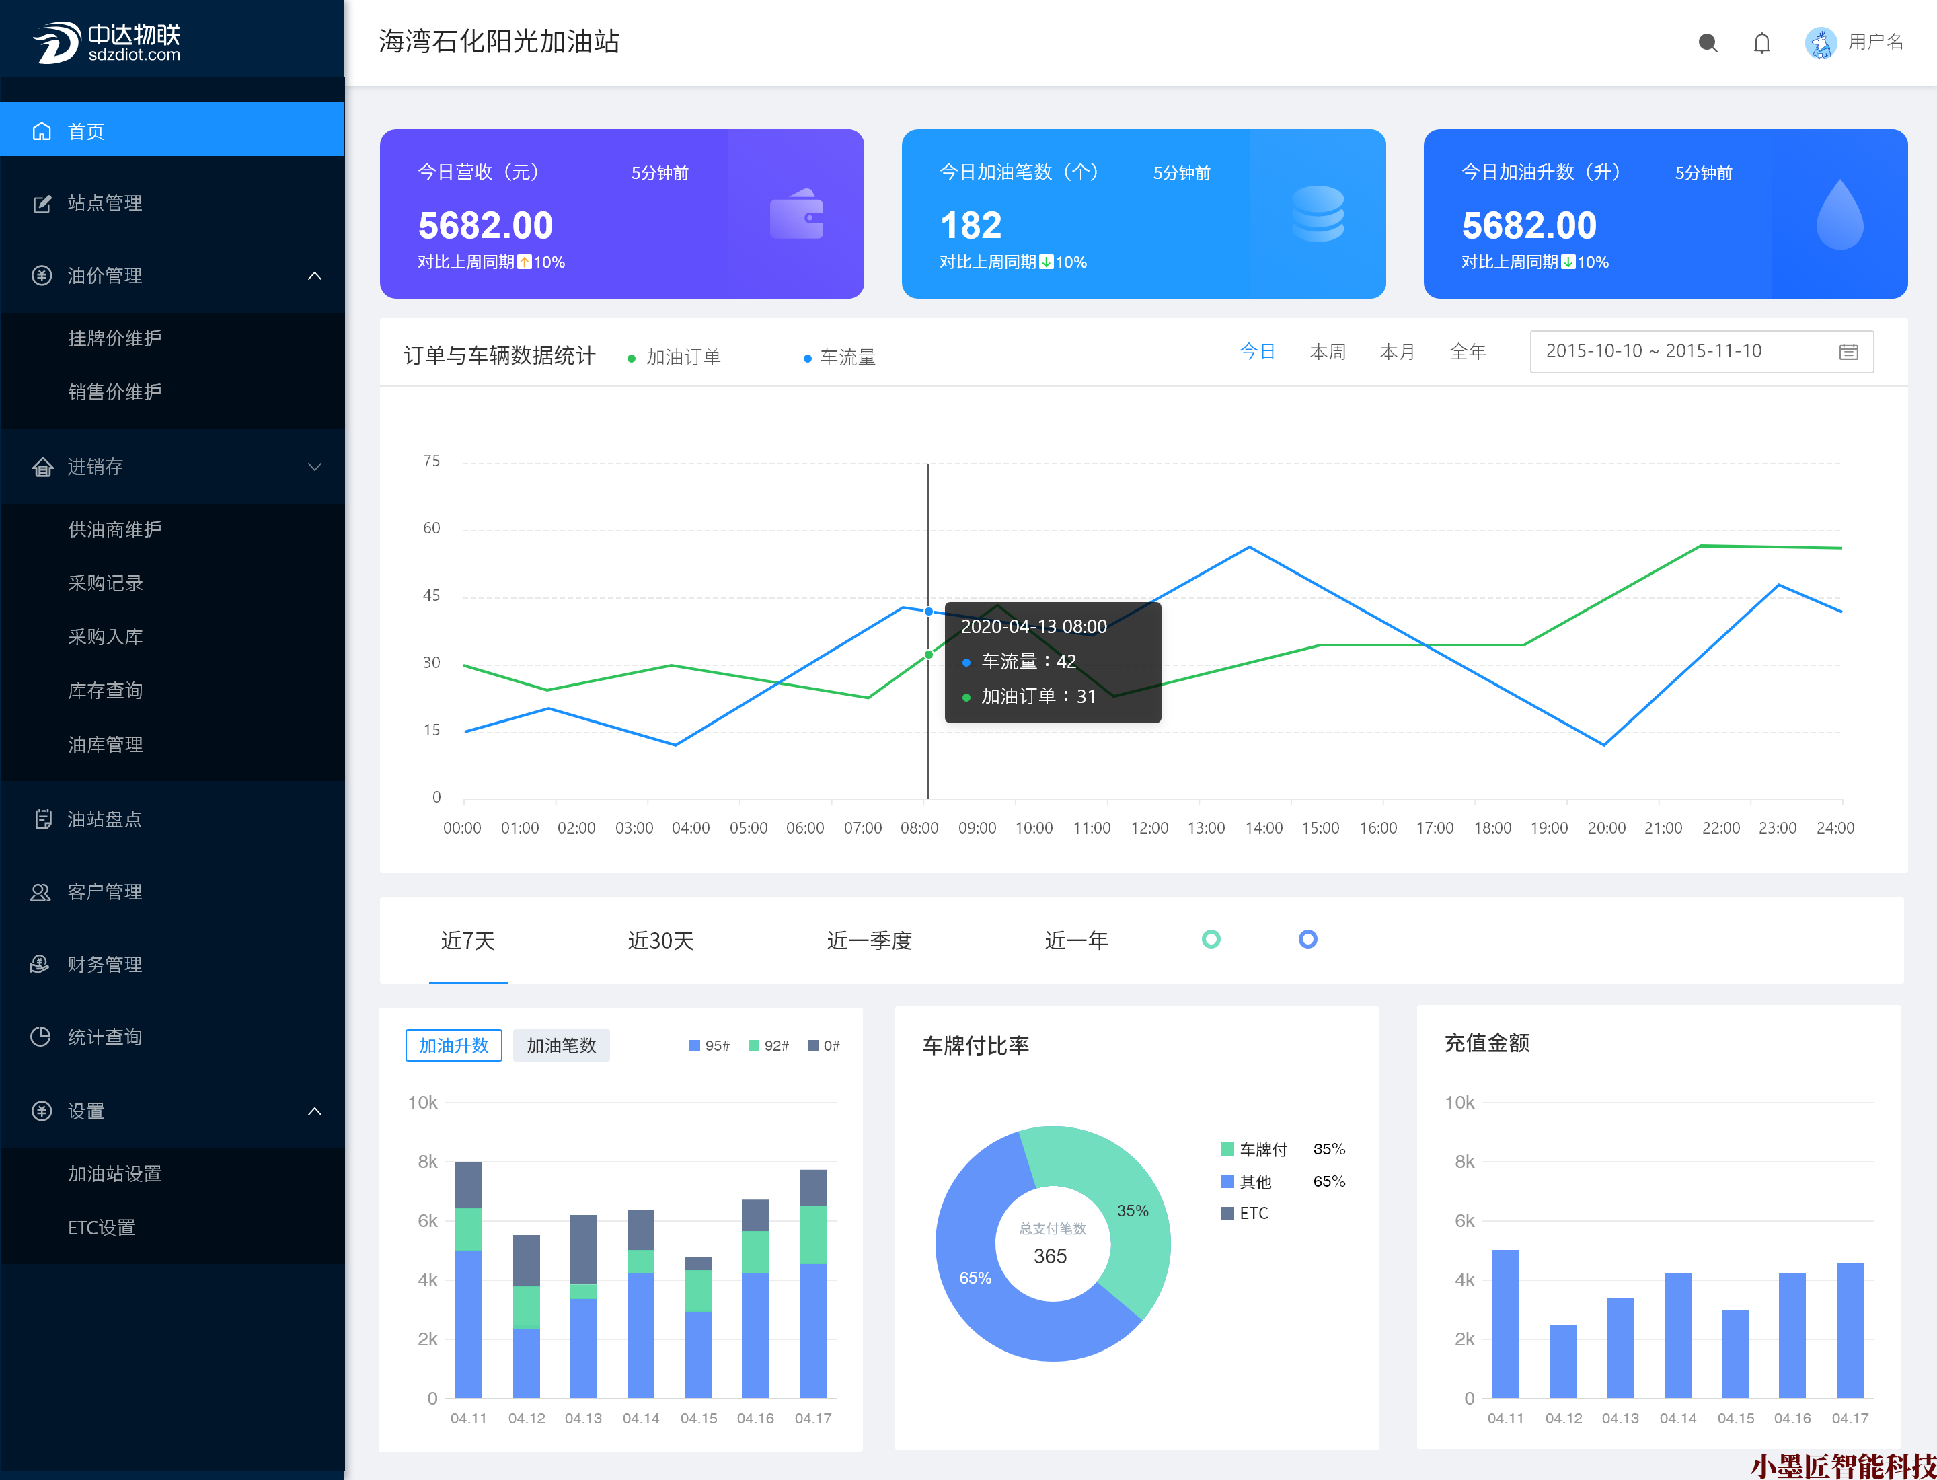Screen dimensions: 1937x1480
Task: Switch to the 近30天 tab
Action: pyautogui.click(x=660, y=941)
